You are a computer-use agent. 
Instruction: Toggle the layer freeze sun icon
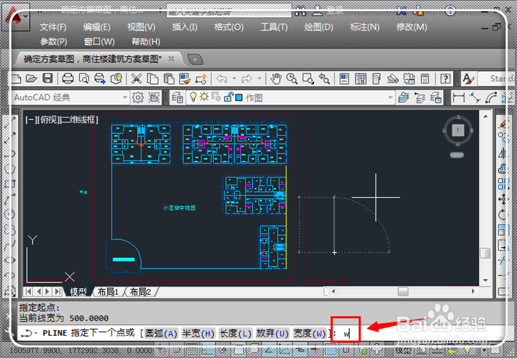click(x=204, y=97)
